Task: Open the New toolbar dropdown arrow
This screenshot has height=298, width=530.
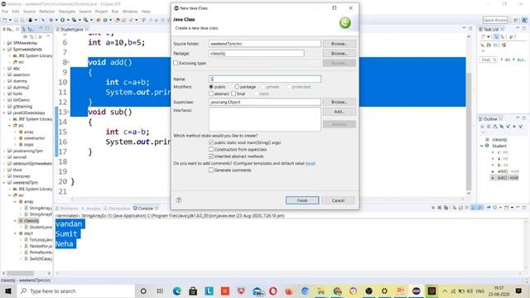Action: [10, 20]
